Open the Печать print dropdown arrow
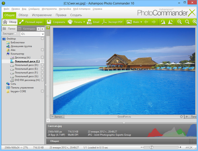The image size is (198, 151). point(84,22)
